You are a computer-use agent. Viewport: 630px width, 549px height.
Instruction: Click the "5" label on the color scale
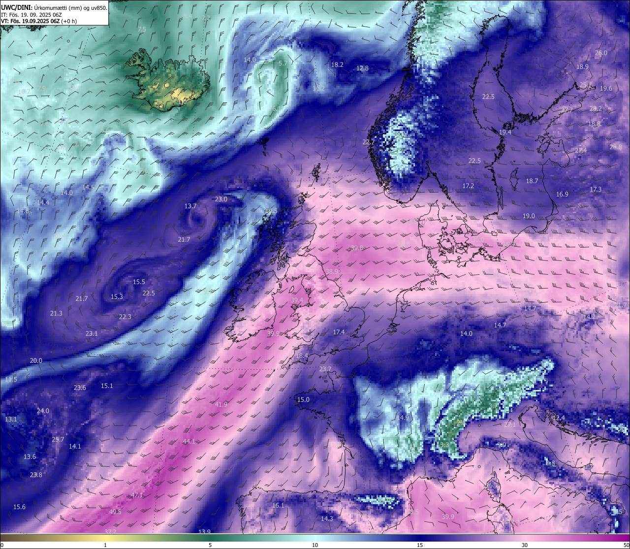[210, 545]
